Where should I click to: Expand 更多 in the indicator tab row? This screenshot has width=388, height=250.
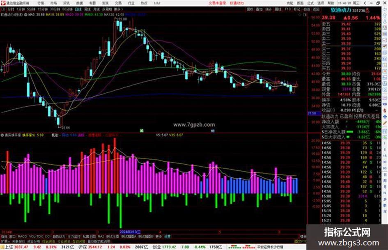[158, 236]
